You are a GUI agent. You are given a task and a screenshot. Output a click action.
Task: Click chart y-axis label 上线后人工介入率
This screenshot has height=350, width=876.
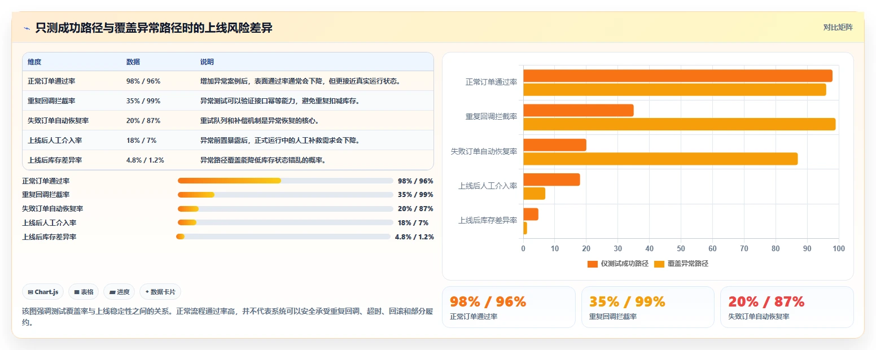pos(488,186)
